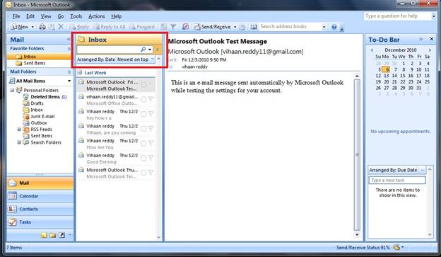441x257 pixels.
Task: Switch to the Contacts pane
Action: point(40,209)
